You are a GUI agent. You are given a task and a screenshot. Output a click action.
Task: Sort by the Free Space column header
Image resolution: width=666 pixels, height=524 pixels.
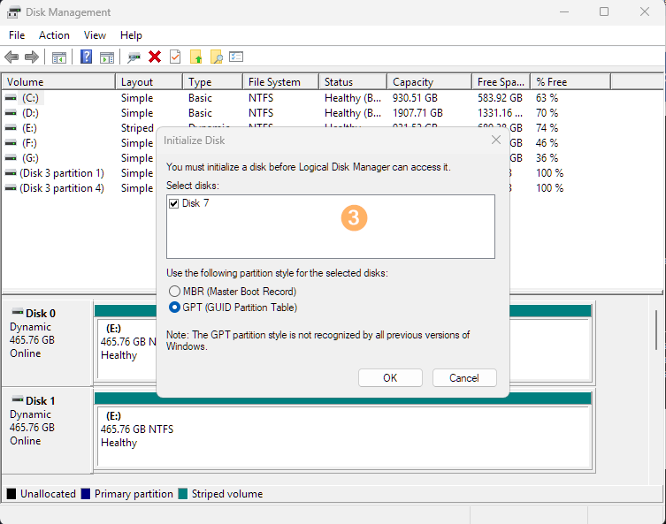tap(501, 82)
